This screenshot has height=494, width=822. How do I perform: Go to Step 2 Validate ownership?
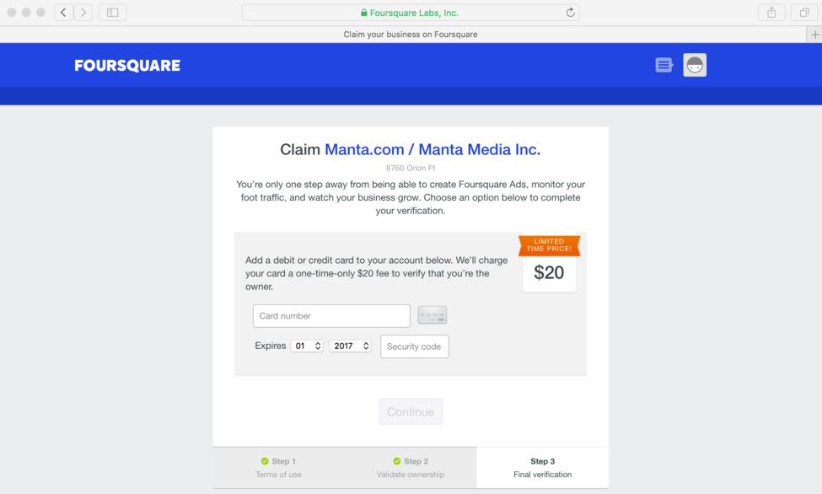pyautogui.click(x=411, y=468)
